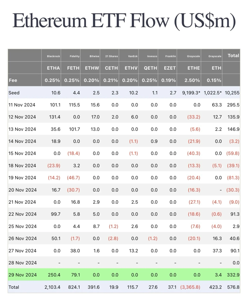248x301 pixels.
Task: Click the ETHE ticker column header
Action: 193,68
